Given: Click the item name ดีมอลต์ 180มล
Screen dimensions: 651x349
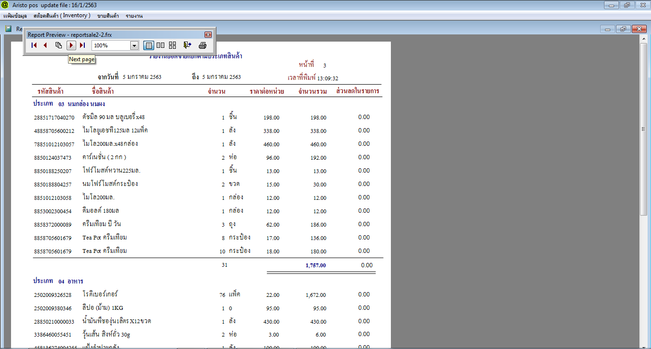Looking at the screenshot, I should coord(101,210).
